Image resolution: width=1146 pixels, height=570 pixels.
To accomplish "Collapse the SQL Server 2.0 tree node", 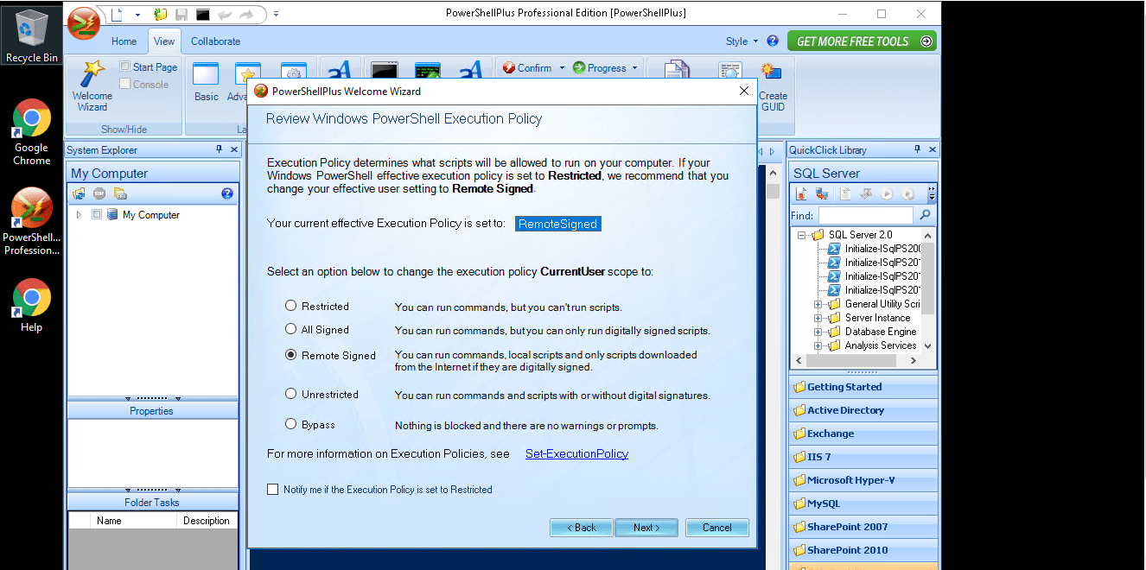I will (x=800, y=234).
